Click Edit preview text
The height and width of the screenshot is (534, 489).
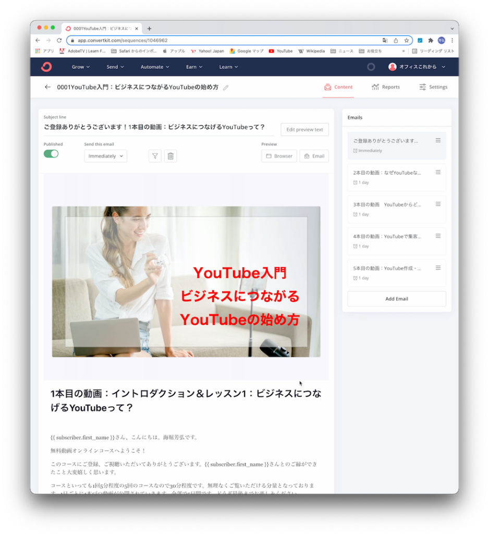(304, 129)
